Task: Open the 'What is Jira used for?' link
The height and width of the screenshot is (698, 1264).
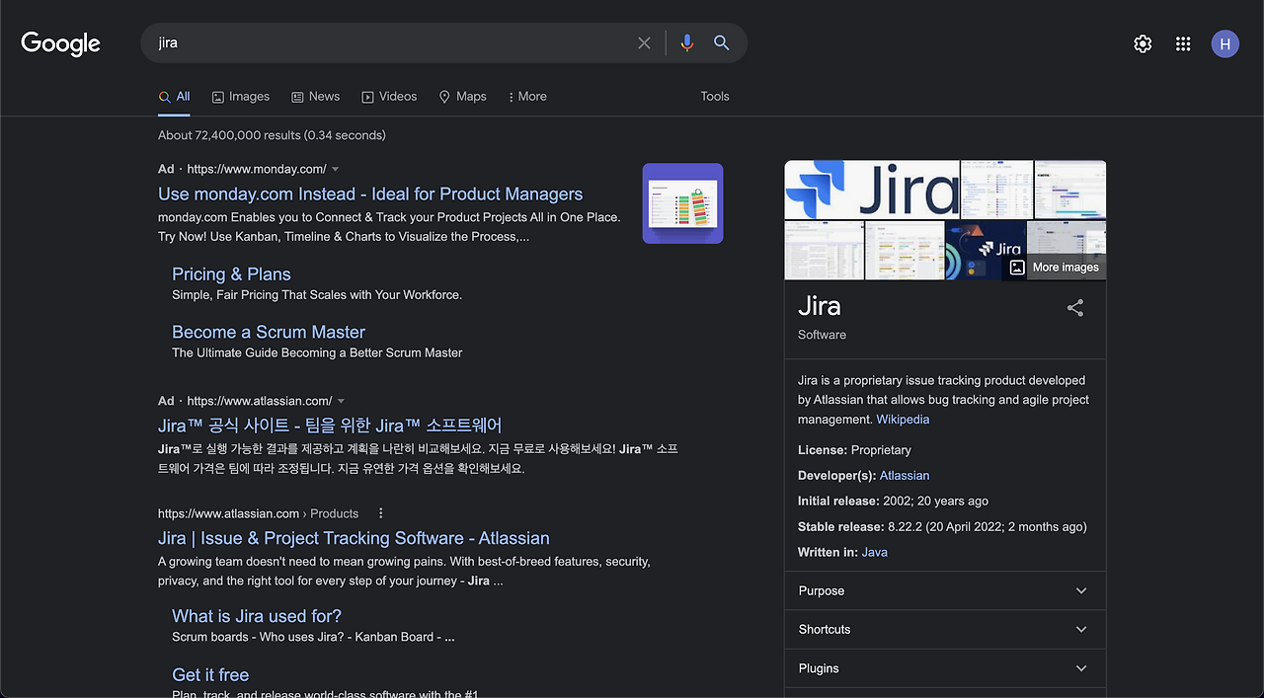Action: 257,616
